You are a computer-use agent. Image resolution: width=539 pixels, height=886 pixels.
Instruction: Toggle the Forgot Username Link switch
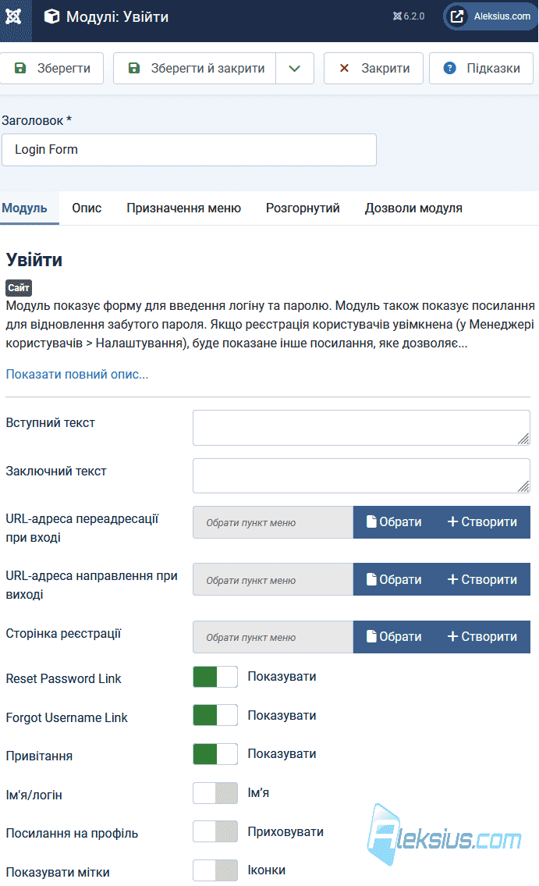215,715
